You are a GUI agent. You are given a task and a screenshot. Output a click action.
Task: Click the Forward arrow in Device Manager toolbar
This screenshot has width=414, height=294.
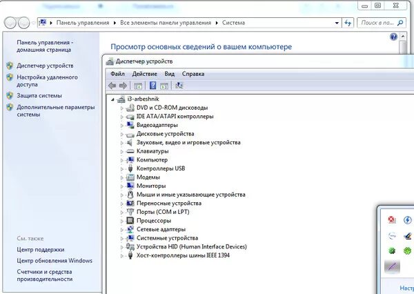(x=123, y=86)
